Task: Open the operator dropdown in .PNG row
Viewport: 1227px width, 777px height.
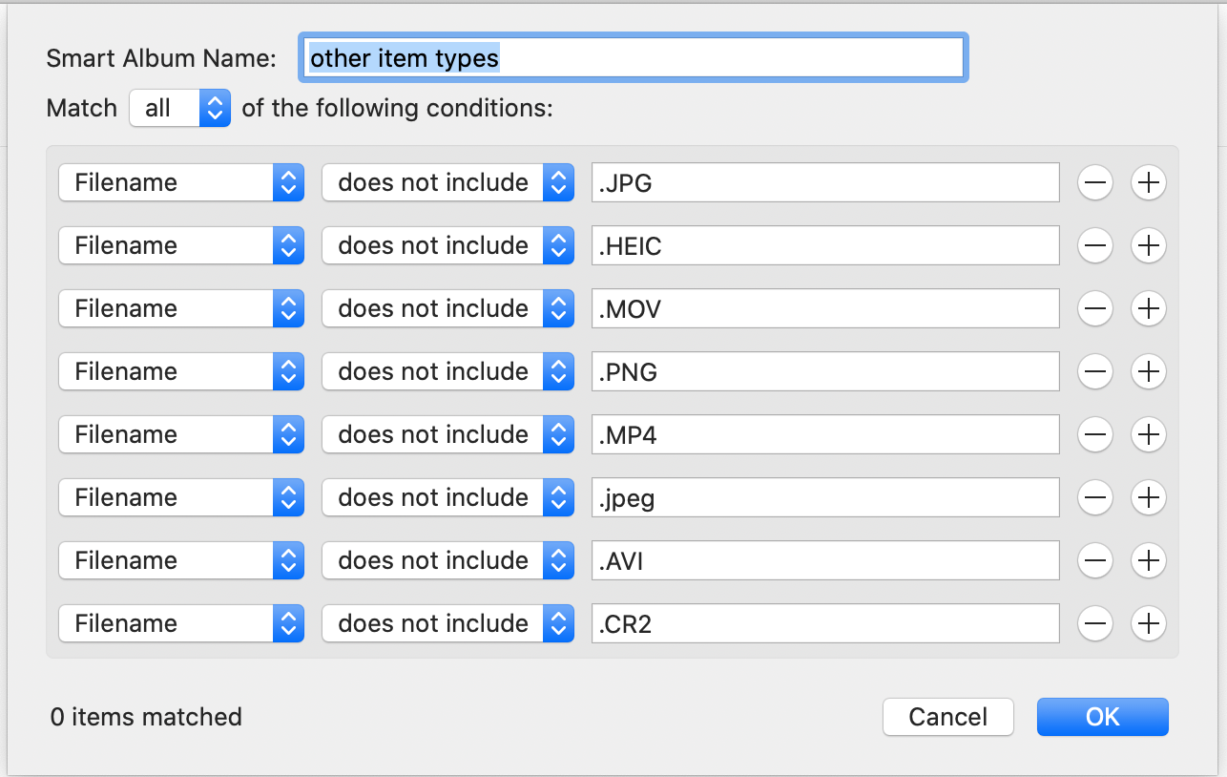Action: pyautogui.click(x=447, y=371)
